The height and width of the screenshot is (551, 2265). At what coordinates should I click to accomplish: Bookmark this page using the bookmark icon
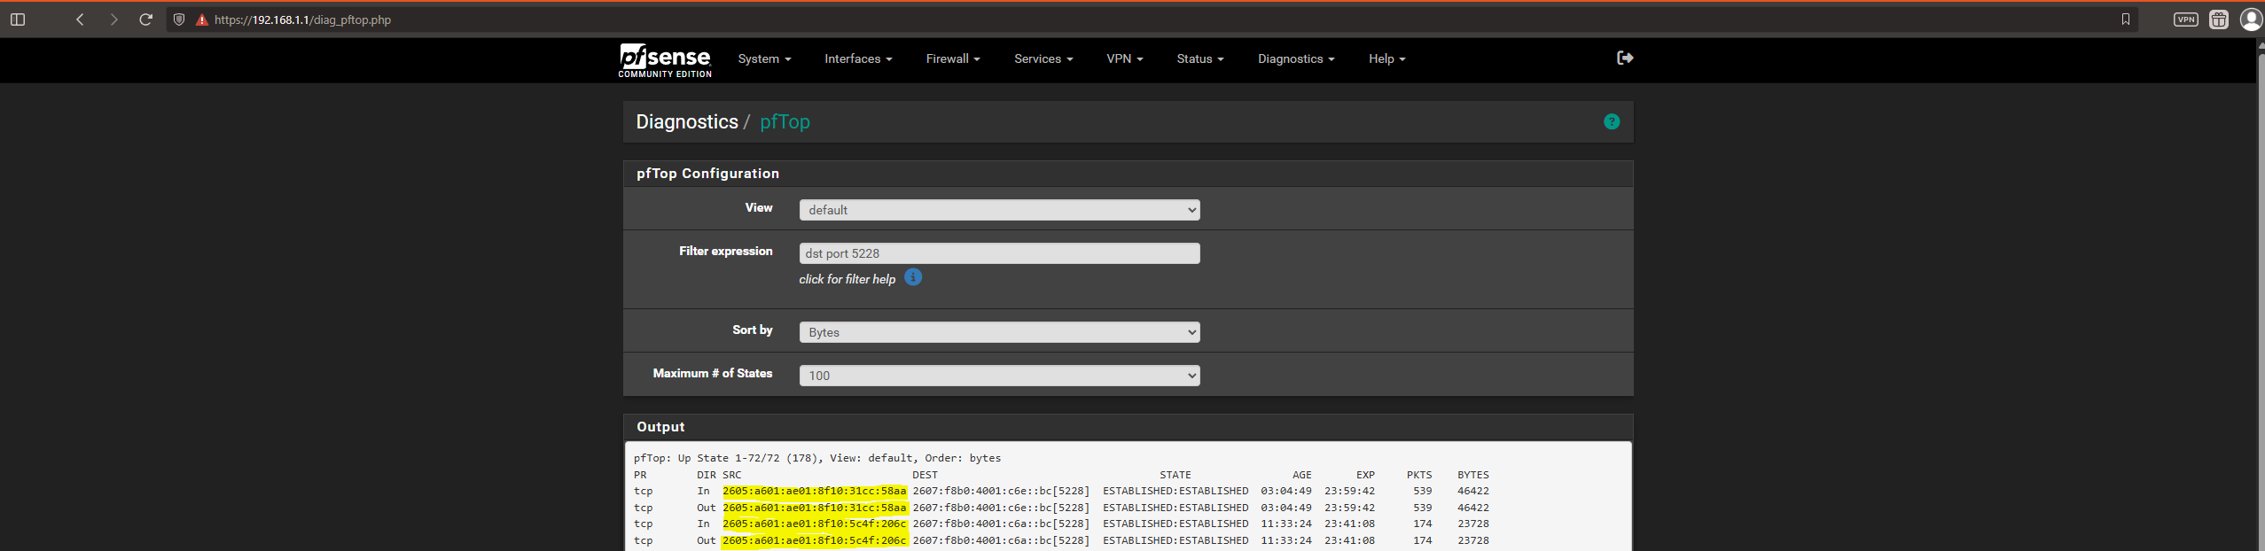click(2125, 19)
